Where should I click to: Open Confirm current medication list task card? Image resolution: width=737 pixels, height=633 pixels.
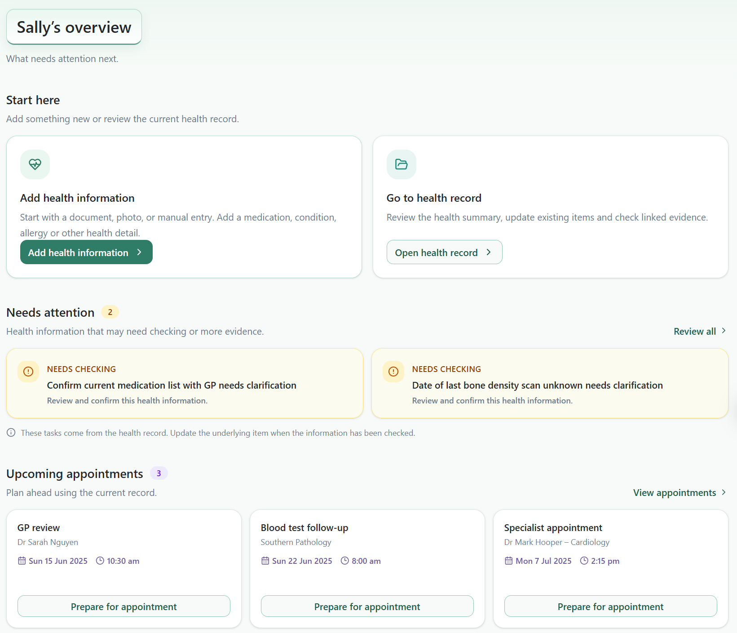[185, 383]
